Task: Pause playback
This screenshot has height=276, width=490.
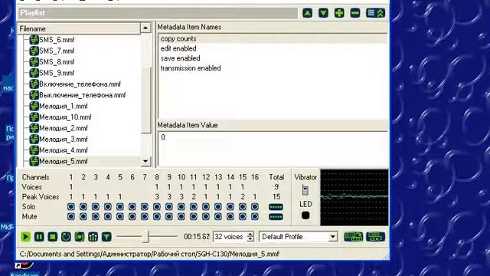Action: (x=39, y=237)
